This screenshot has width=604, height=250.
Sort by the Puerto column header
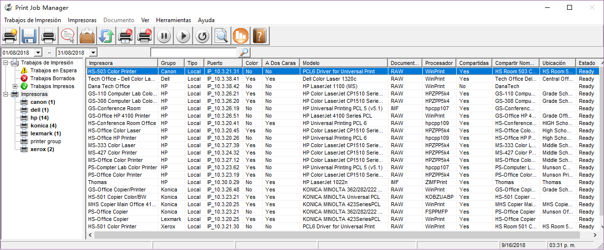pyautogui.click(x=223, y=63)
